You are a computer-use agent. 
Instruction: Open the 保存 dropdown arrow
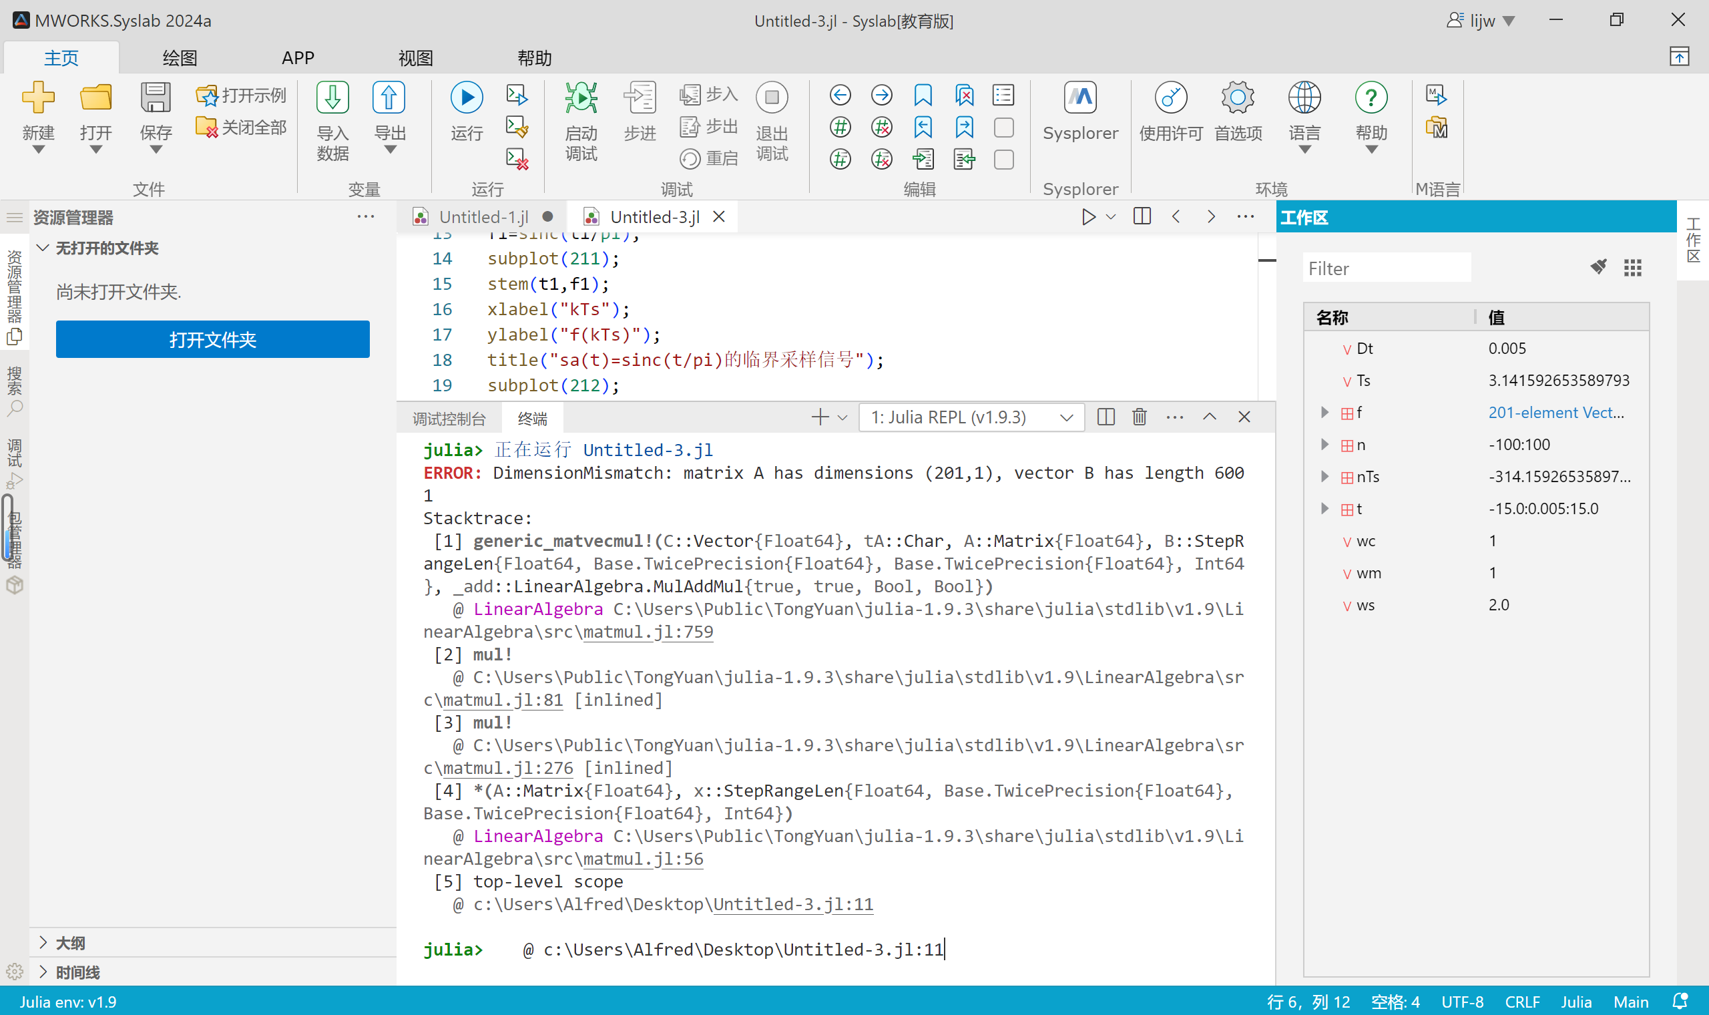[x=156, y=150]
